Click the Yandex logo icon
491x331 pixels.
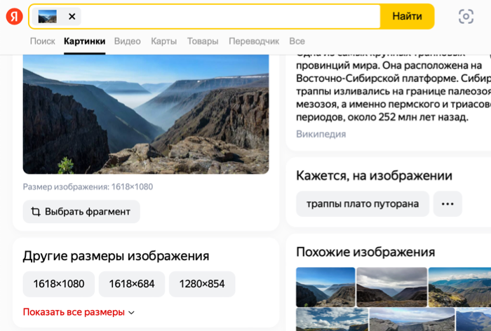(x=14, y=16)
